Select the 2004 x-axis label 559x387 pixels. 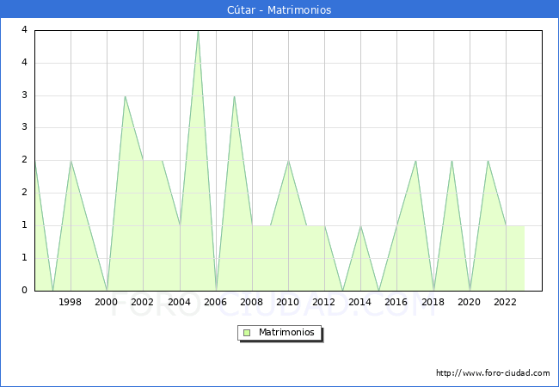point(180,302)
